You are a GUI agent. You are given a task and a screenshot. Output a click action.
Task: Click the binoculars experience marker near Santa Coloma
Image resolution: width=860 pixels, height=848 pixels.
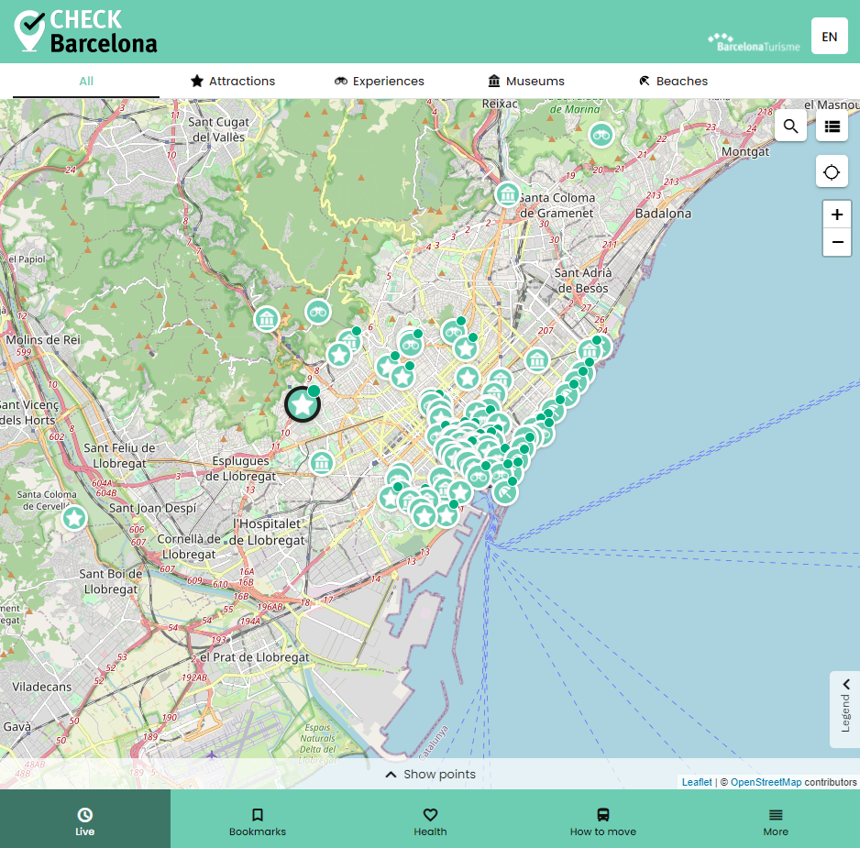601,135
